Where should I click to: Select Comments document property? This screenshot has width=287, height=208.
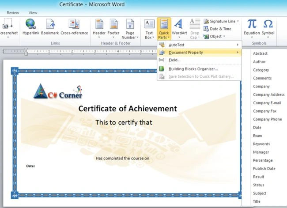tap(262, 78)
